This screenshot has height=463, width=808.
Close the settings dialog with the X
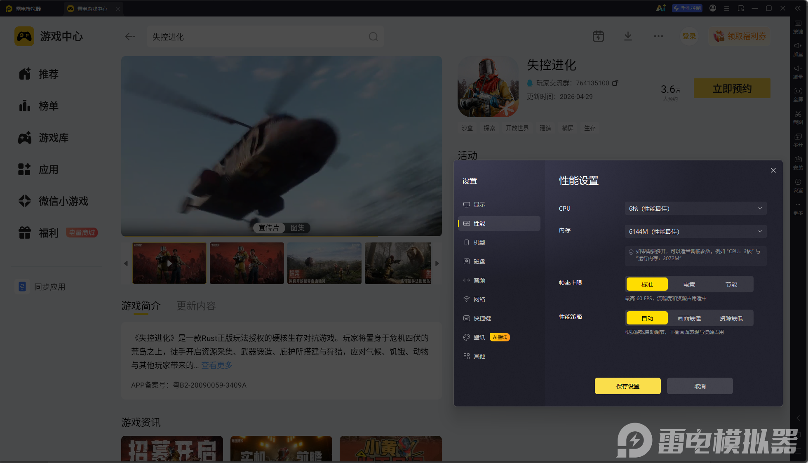point(773,170)
